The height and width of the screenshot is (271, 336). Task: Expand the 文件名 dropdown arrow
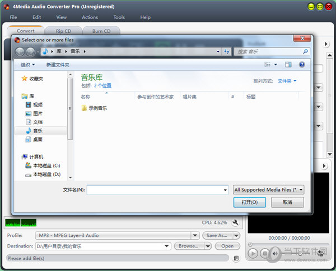[225, 190]
